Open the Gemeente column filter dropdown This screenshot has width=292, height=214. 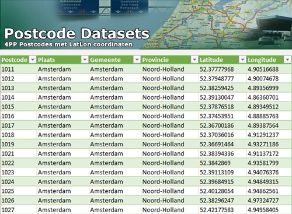137,59
